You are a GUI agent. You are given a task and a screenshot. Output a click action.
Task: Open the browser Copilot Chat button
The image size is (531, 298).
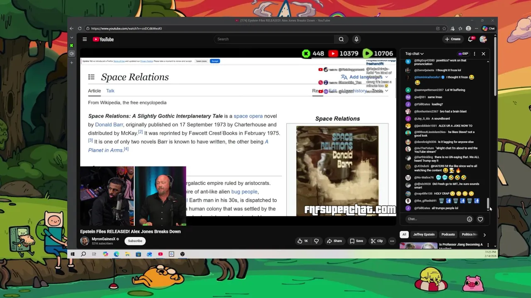pos(489,29)
